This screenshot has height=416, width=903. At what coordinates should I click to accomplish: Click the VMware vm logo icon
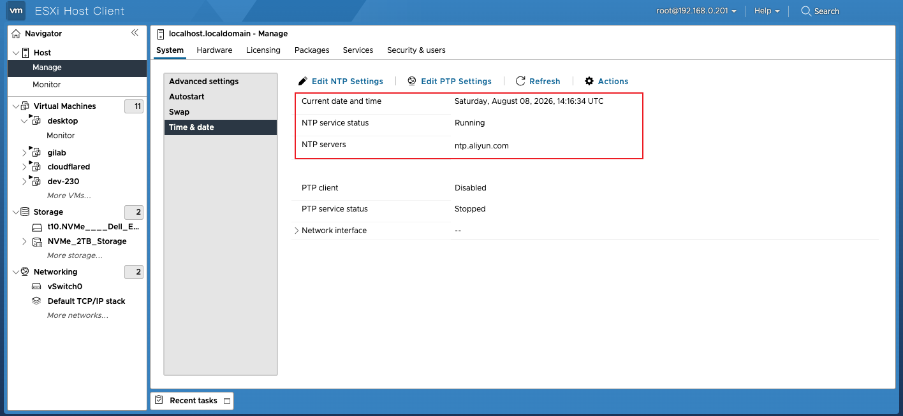[x=16, y=11]
